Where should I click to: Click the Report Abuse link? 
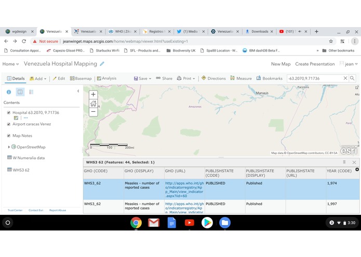point(58,210)
